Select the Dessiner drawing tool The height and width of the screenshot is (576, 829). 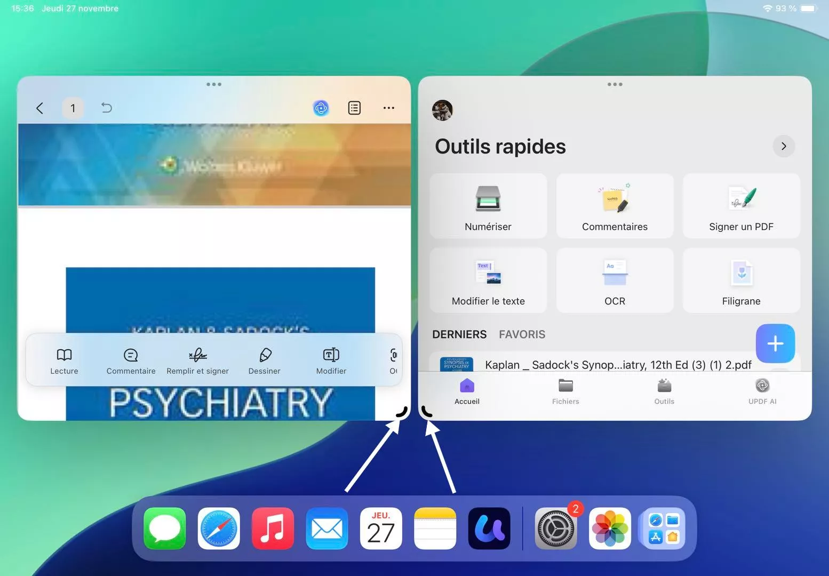[264, 361]
